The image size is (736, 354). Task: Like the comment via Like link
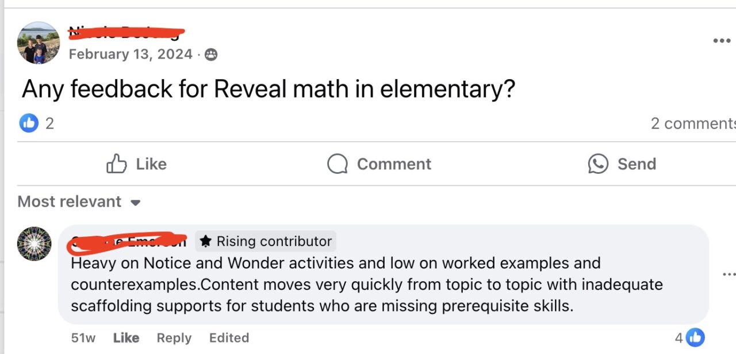point(126,338)
